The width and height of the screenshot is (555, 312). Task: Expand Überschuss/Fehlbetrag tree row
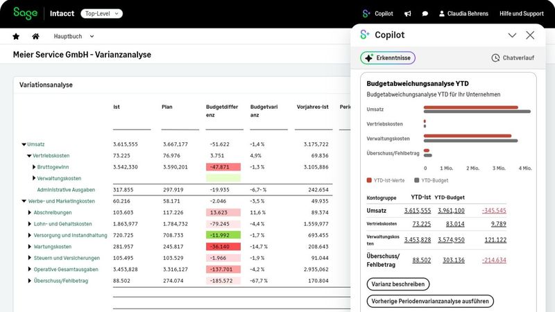pos(30,281)
